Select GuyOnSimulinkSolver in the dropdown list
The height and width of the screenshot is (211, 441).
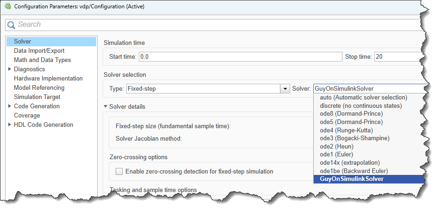(x=352, y=179)
